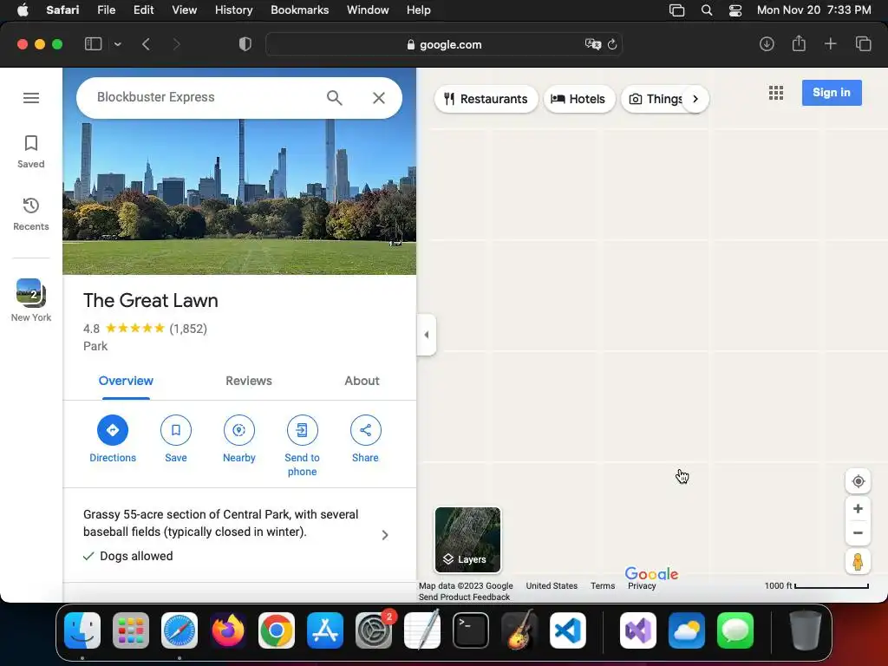Select the Things to do chip
The height and width of the screenshot is (666, 888).
pos(656,99)
